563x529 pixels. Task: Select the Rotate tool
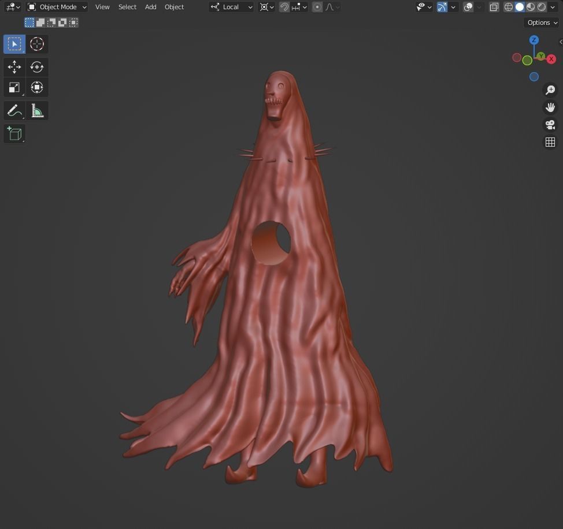point(37,67)
